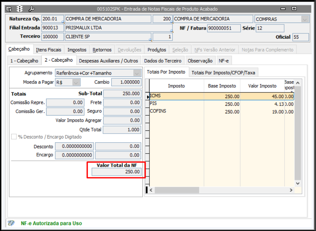Click lookup marker on Natureza Op. code field

(63, 22)
